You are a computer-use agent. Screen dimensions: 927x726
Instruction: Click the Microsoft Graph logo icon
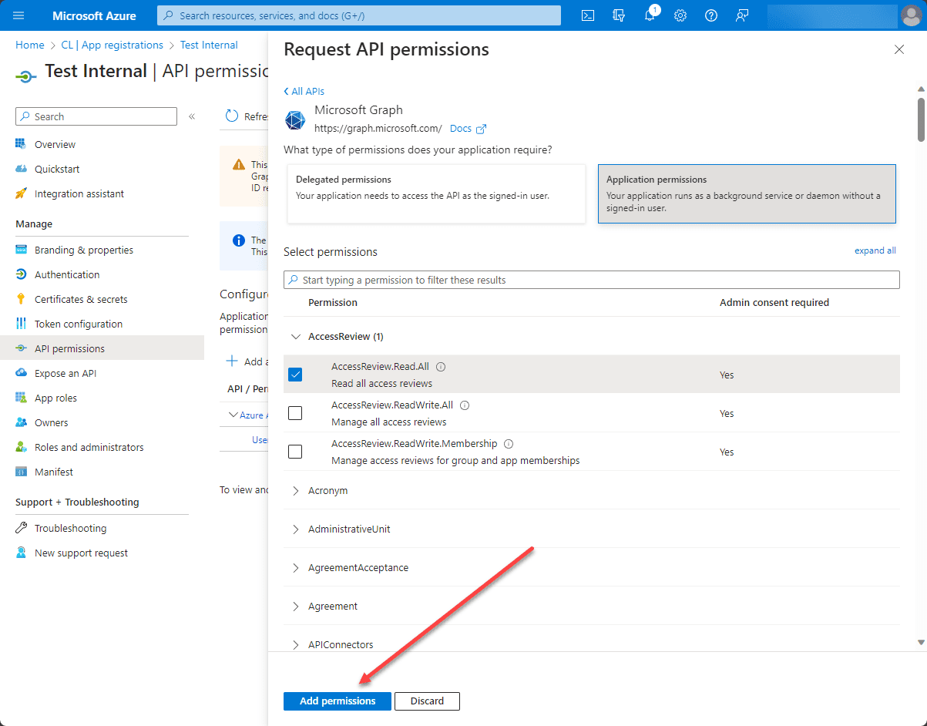tap(295, 120)
